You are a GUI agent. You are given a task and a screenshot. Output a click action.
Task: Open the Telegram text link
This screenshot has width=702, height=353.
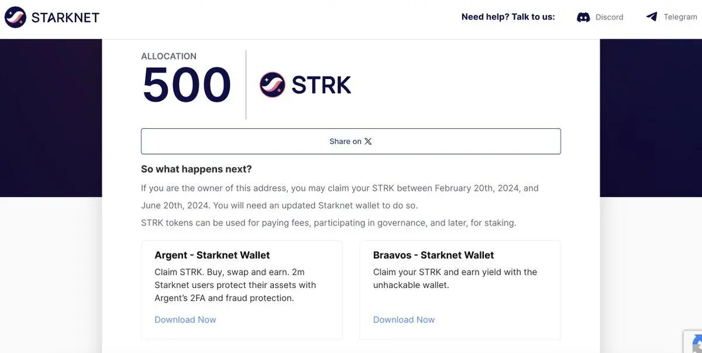pos(680,17)
